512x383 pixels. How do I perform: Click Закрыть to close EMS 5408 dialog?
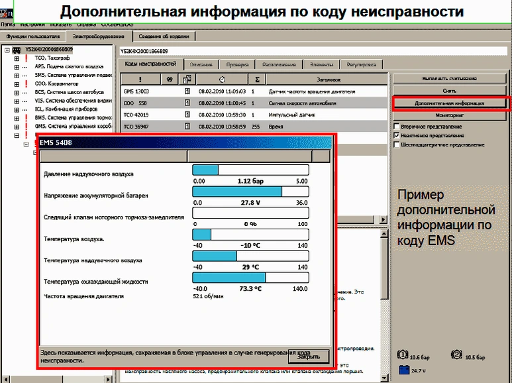point(308,356)
